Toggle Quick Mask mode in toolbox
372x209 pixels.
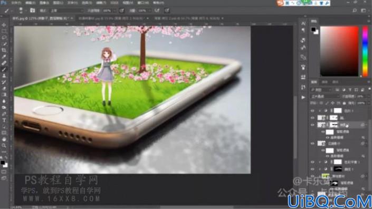coord(4,172)
